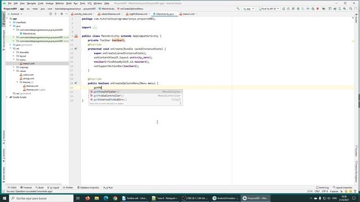Open Firefox from the taskbar
Screen dimensions: 360x202
88,198
